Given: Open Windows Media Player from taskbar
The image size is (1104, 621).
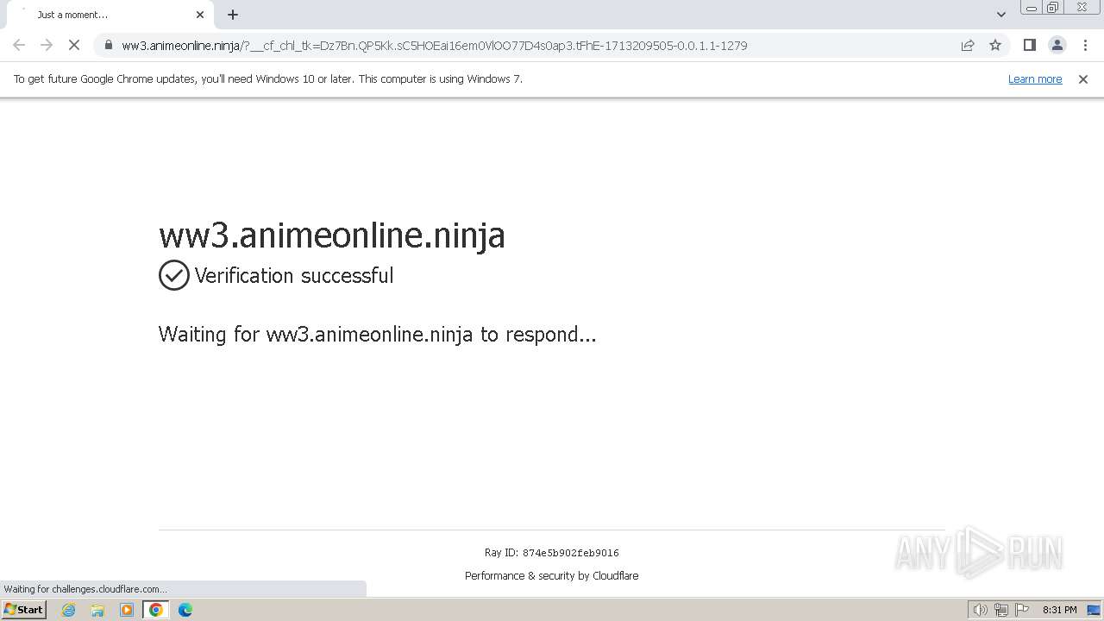Looking at the screenshot, I should tap(127, 610).
